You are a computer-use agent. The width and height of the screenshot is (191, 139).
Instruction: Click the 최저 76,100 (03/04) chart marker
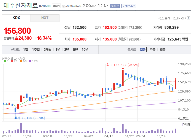(30, 118)
